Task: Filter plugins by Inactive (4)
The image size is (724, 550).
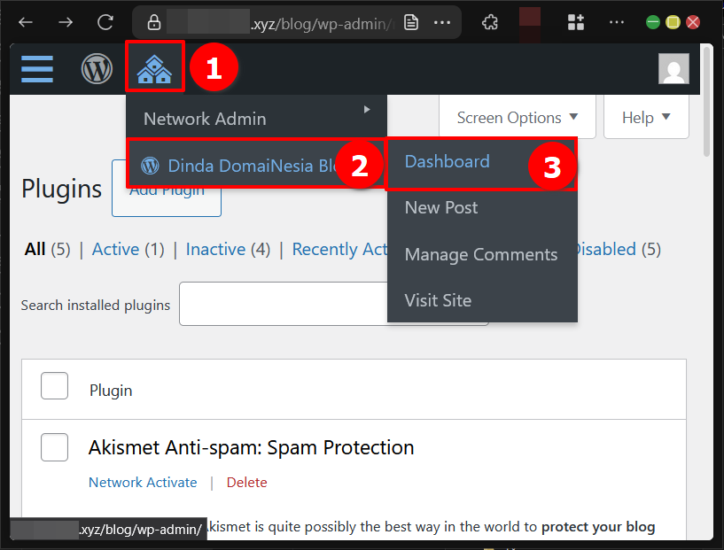Action: click(228, 250)
